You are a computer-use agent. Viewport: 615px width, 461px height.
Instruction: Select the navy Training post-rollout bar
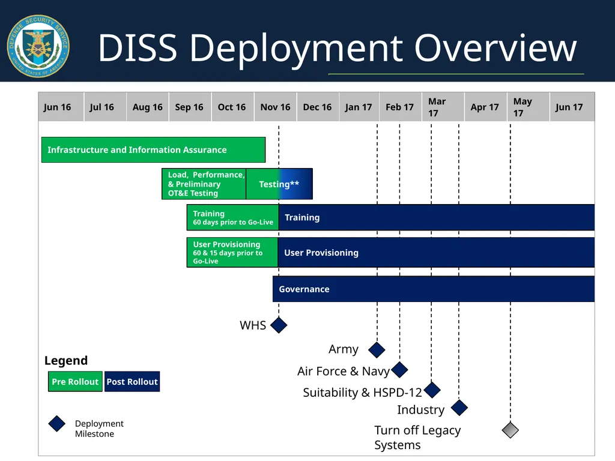click(437, 217)
